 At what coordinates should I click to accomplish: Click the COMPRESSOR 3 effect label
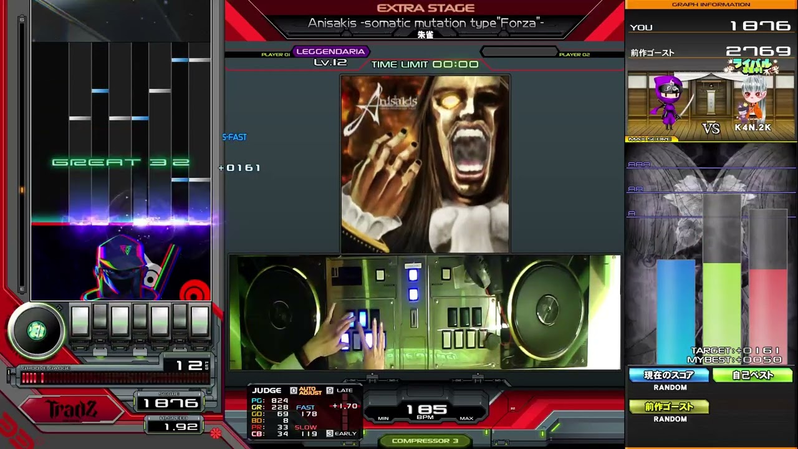coord(425,441)
